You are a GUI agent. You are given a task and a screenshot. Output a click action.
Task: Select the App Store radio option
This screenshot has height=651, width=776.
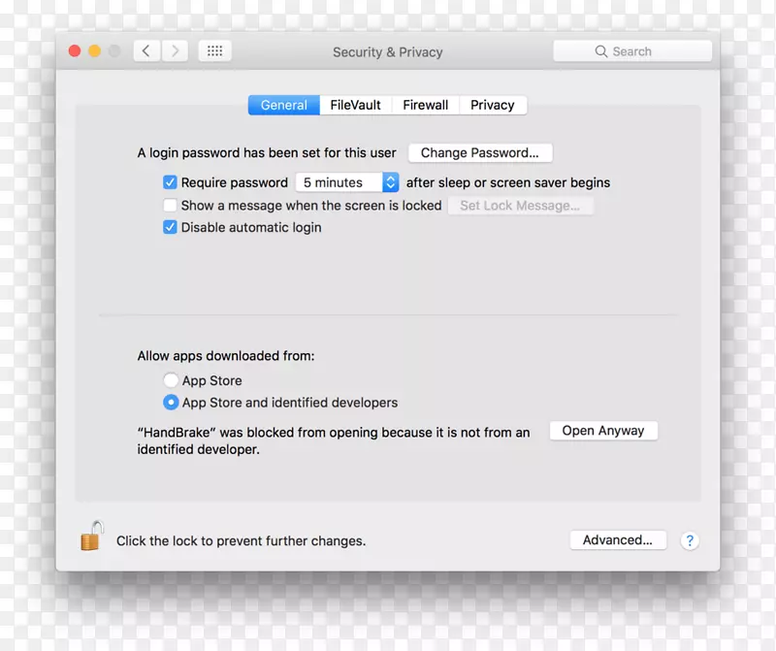click(x=171, y=381)
